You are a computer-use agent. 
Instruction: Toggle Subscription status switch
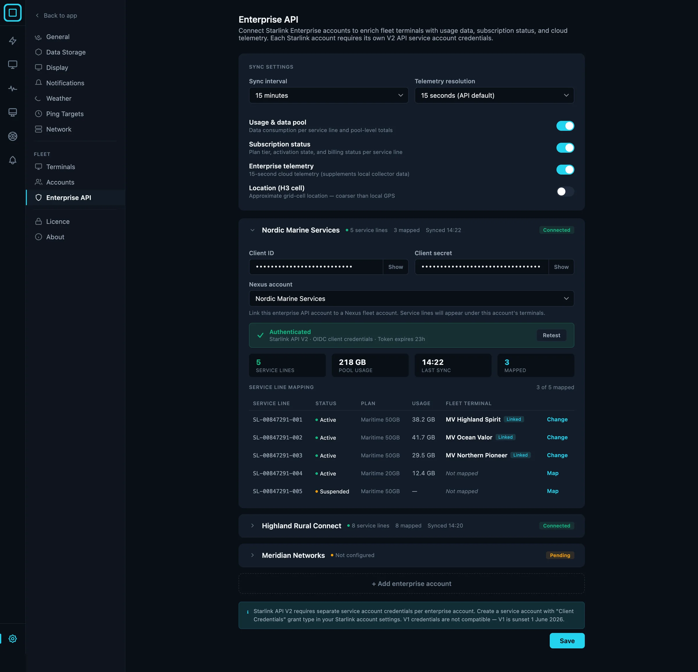tap(565, 147)
